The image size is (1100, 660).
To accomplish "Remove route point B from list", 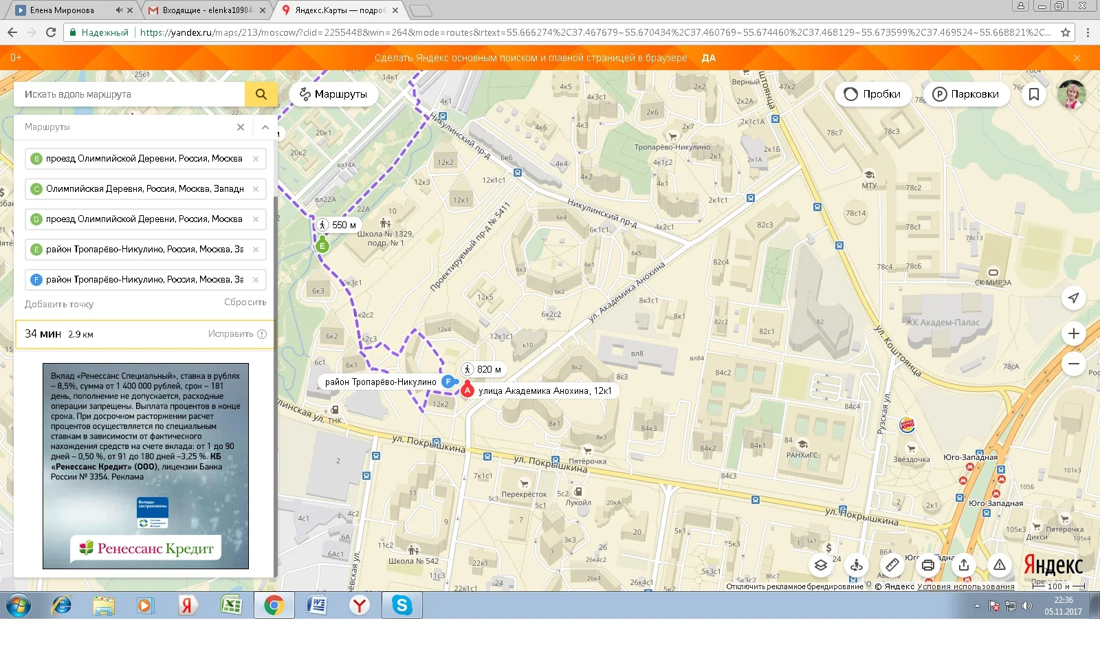I will [x=256, y=159].
